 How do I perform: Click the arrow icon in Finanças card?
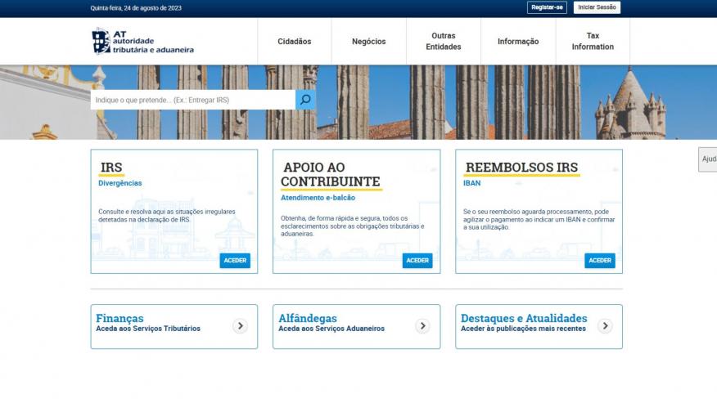240,326
